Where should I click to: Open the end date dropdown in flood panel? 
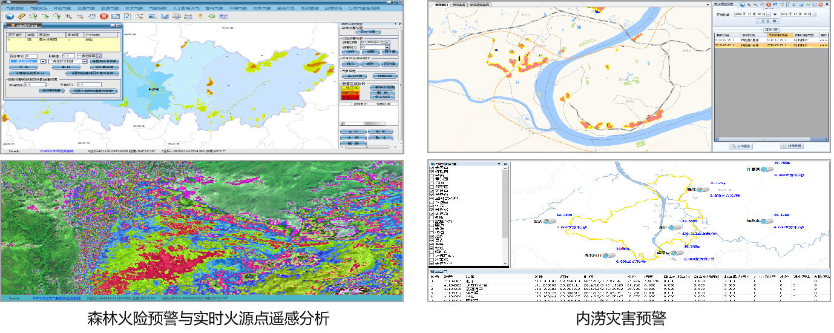pos(813,13)
